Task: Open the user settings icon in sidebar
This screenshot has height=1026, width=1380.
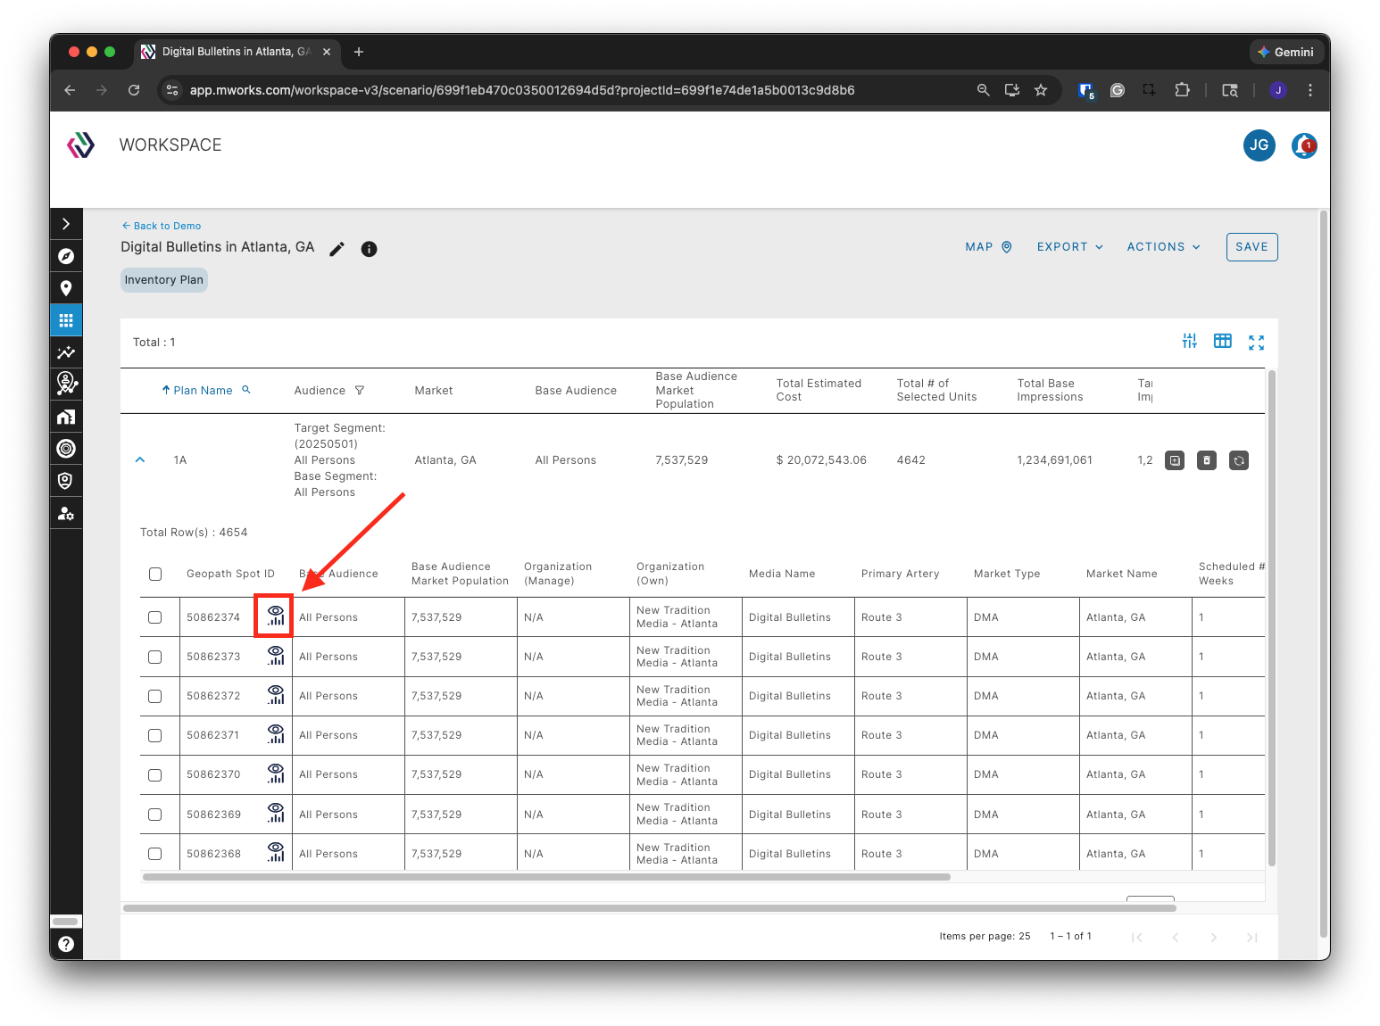Action: tap(66, 513)
